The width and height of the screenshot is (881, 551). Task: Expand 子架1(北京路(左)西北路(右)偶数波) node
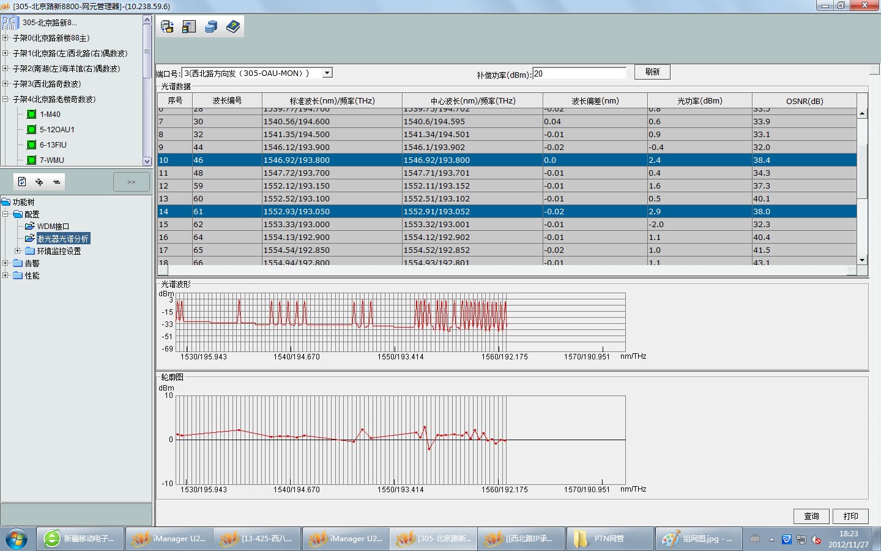(x=6, y=53)
